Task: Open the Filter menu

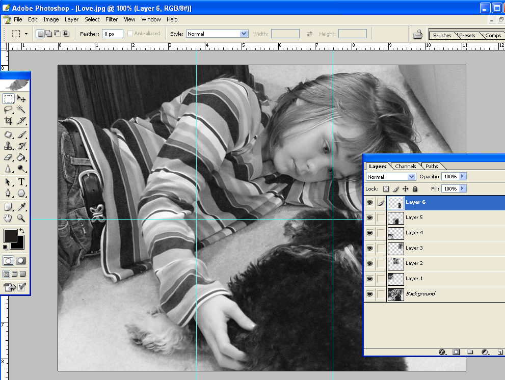Action: pyautogui.click(x=112, y=19)
